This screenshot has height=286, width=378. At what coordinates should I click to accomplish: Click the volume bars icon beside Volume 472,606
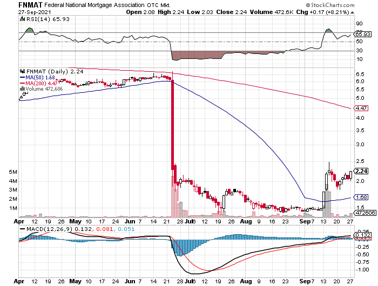coord(22,88)
